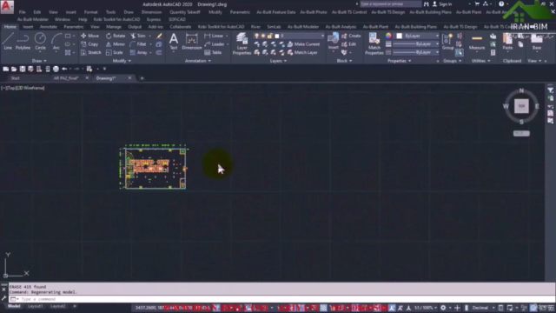Viewport: 556px width, 313px height.
Task: Activate the Trim command
Action: point(138,36)
